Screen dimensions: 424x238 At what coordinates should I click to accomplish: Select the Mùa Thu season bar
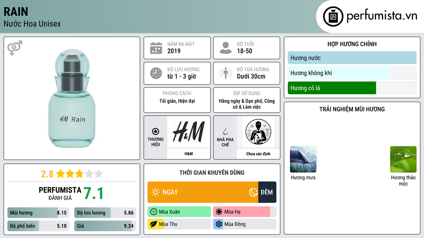(179, 224)
